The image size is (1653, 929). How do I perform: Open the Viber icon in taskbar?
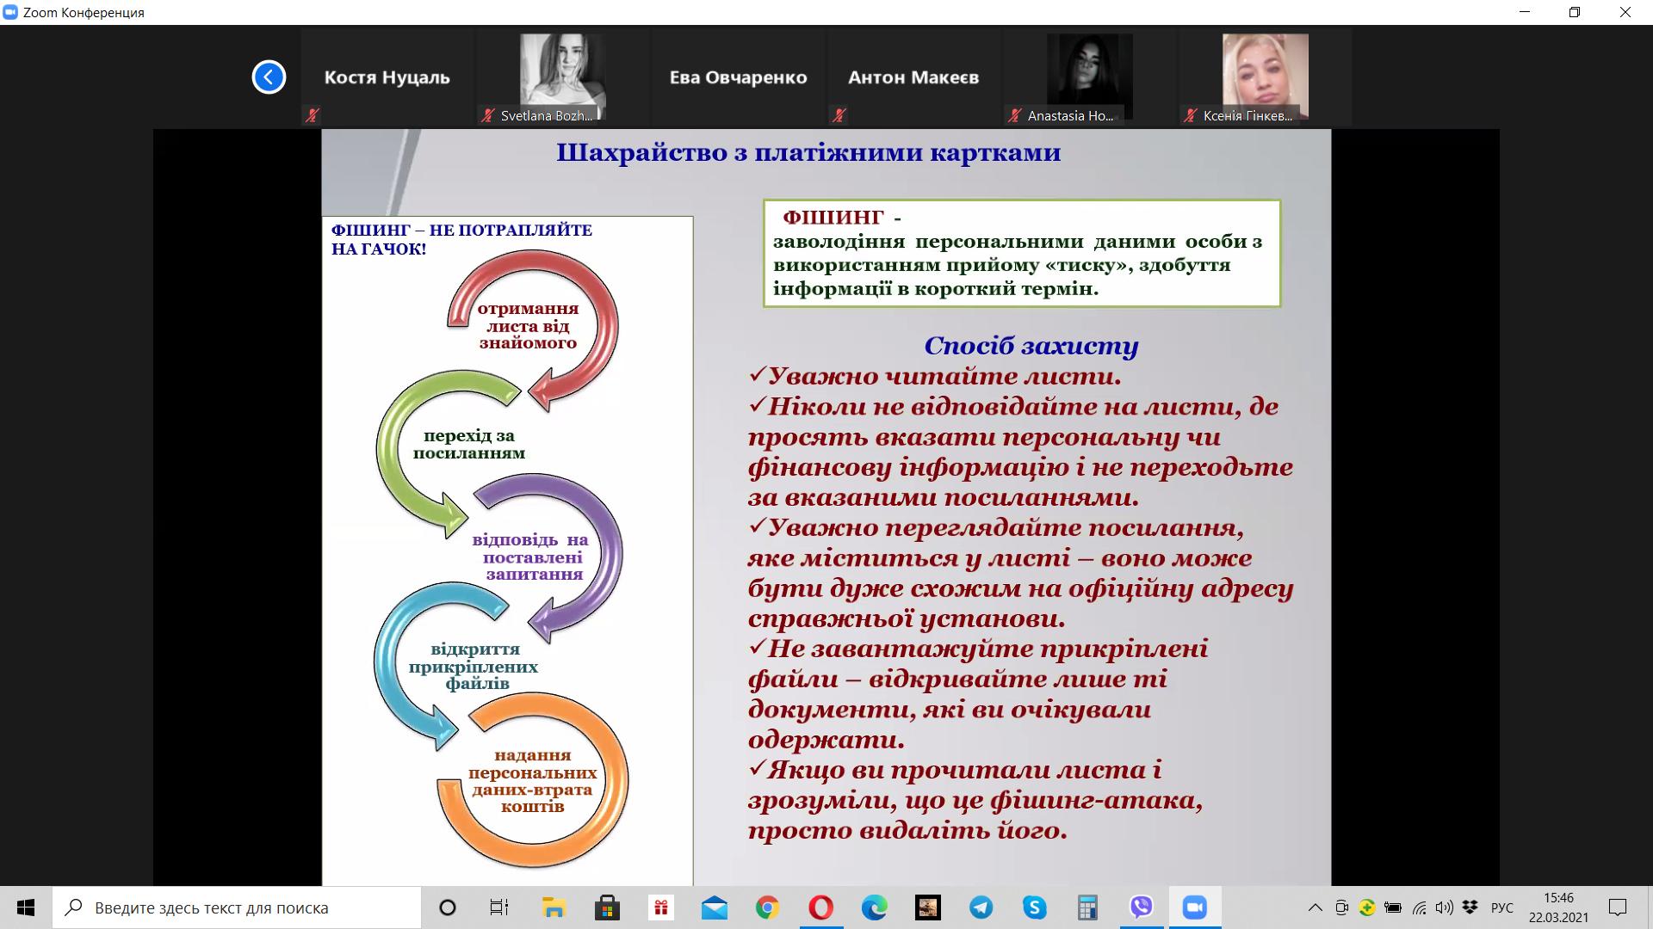click(x=1141, y=907)
